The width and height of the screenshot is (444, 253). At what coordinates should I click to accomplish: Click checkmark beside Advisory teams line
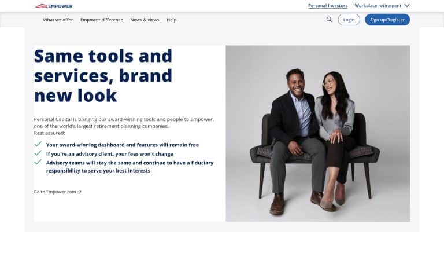tap(38, 162)
